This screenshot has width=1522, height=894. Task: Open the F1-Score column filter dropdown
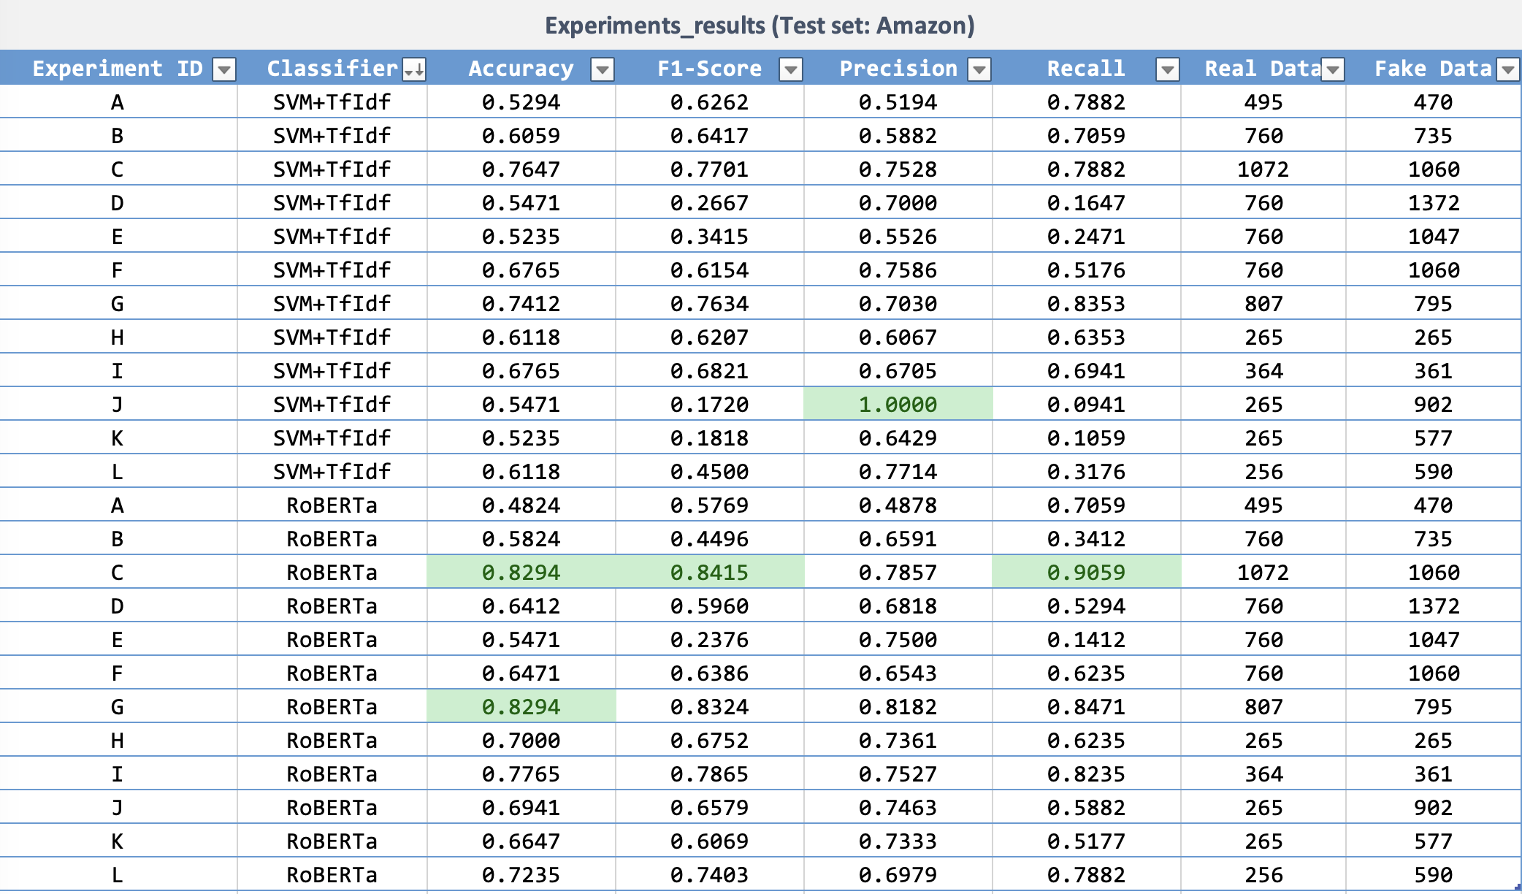click(x=791, y=69)
